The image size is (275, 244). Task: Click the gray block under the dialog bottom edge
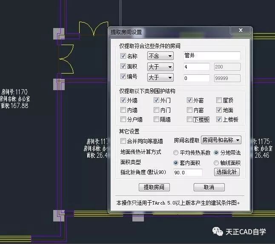[x=138, y=218]
